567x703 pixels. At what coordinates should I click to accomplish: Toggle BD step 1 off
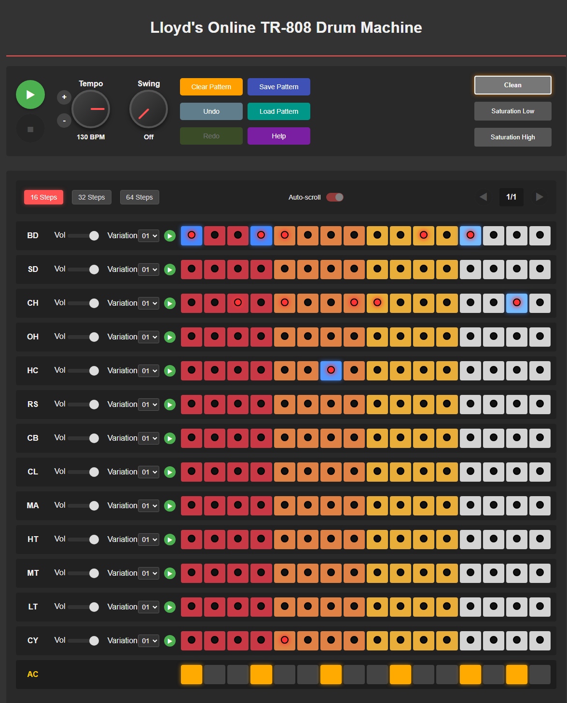tap(192, 235)
